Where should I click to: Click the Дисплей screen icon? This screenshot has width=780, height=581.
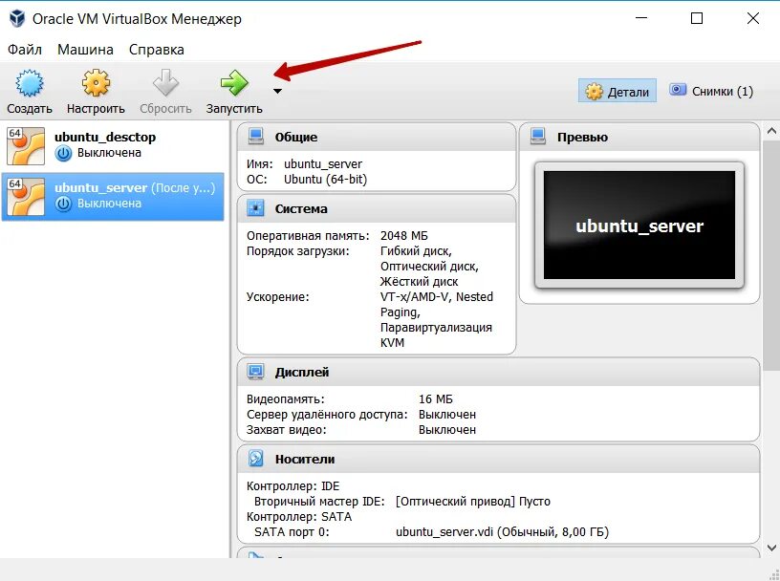point(255,372)
